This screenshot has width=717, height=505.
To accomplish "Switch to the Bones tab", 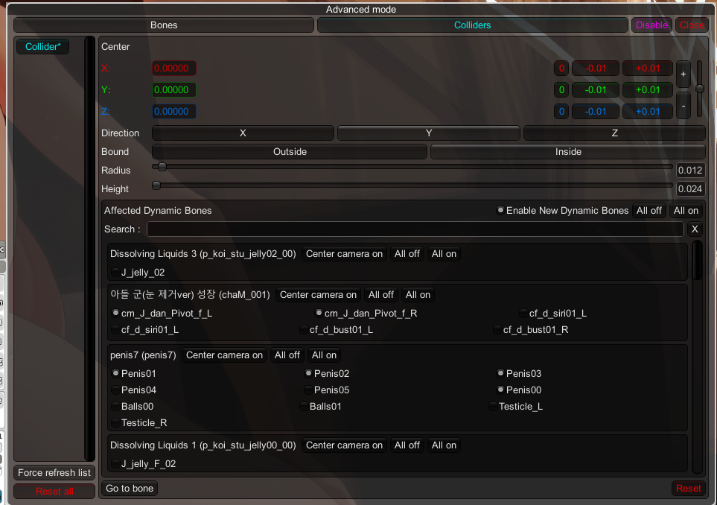I will pyautogui.click(x=164, y=25).
